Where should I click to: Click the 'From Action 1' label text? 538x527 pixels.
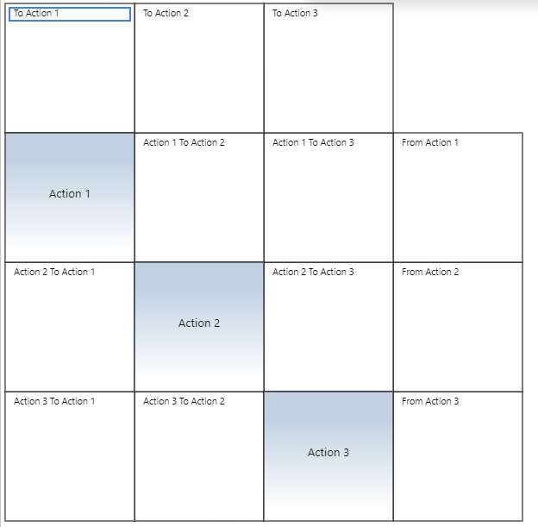click(430, 142)
